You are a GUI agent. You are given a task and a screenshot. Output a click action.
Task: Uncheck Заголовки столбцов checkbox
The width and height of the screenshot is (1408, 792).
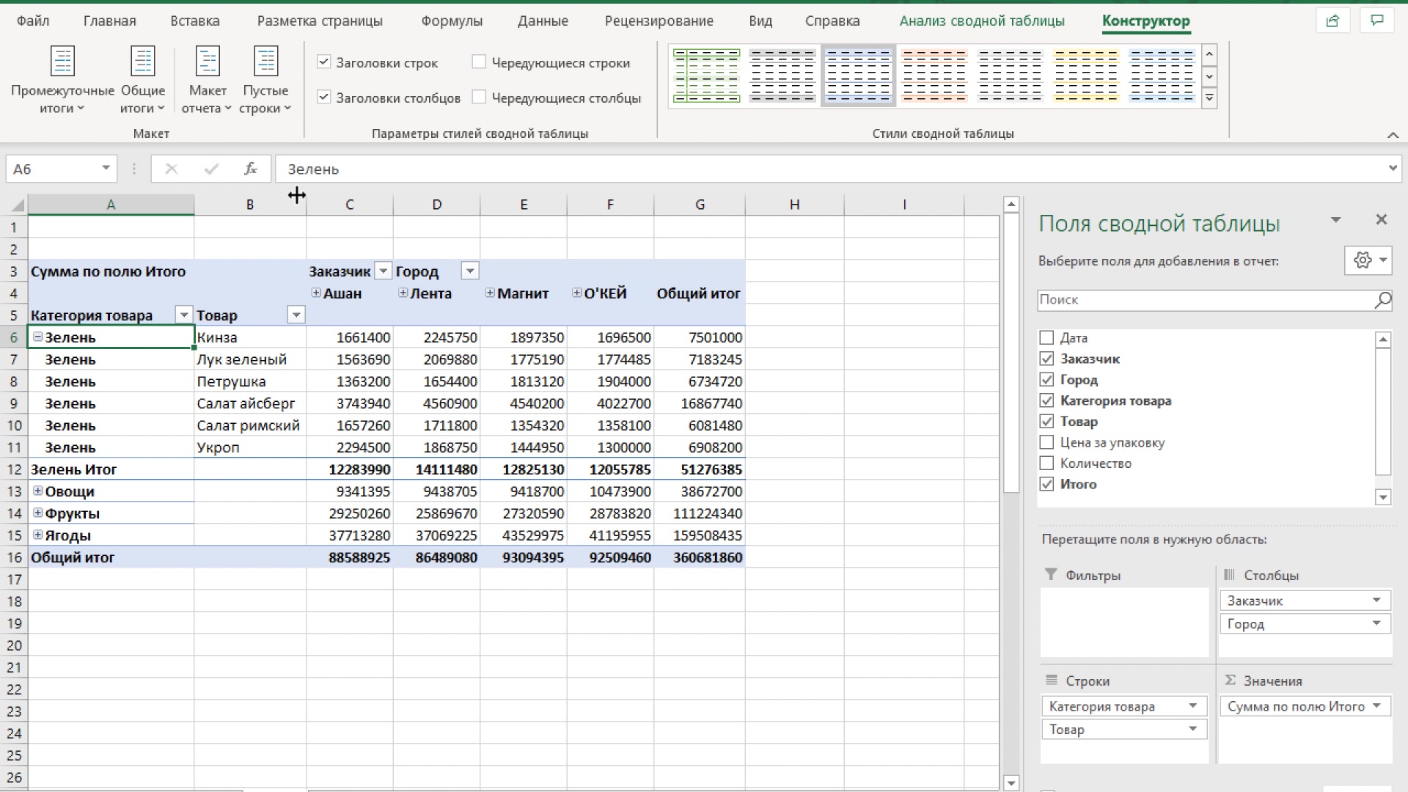coord(323,97)
